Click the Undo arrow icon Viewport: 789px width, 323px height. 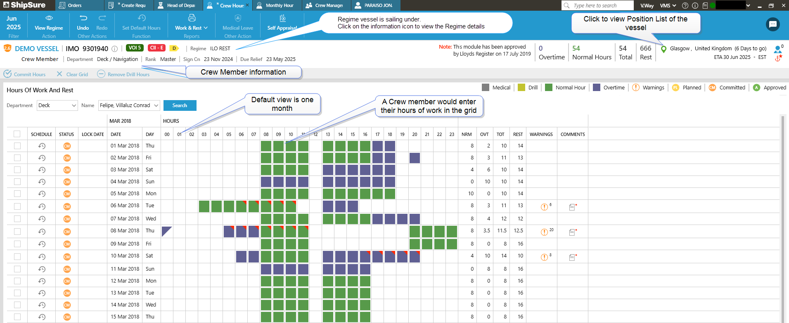(83, 18)
